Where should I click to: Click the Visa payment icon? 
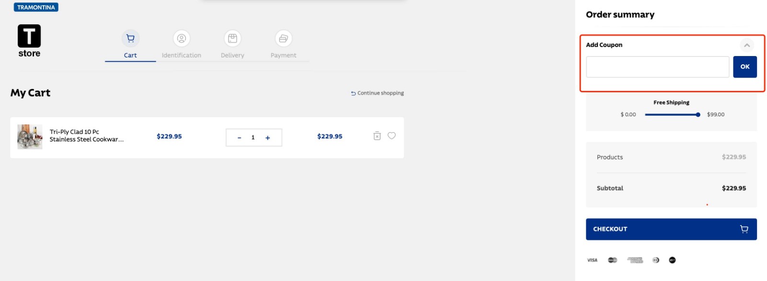coord(593,260)
